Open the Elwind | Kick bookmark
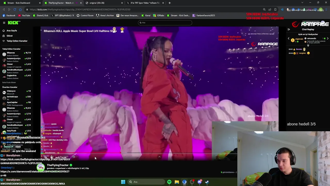Screen dimensions: 330x186 tap(40, 16)
